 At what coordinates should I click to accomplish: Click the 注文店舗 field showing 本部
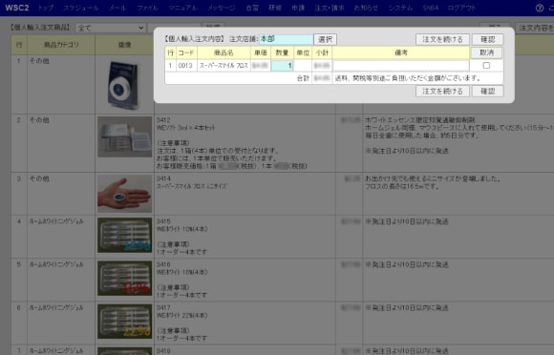pyautogui.click(x=287, y=39)
